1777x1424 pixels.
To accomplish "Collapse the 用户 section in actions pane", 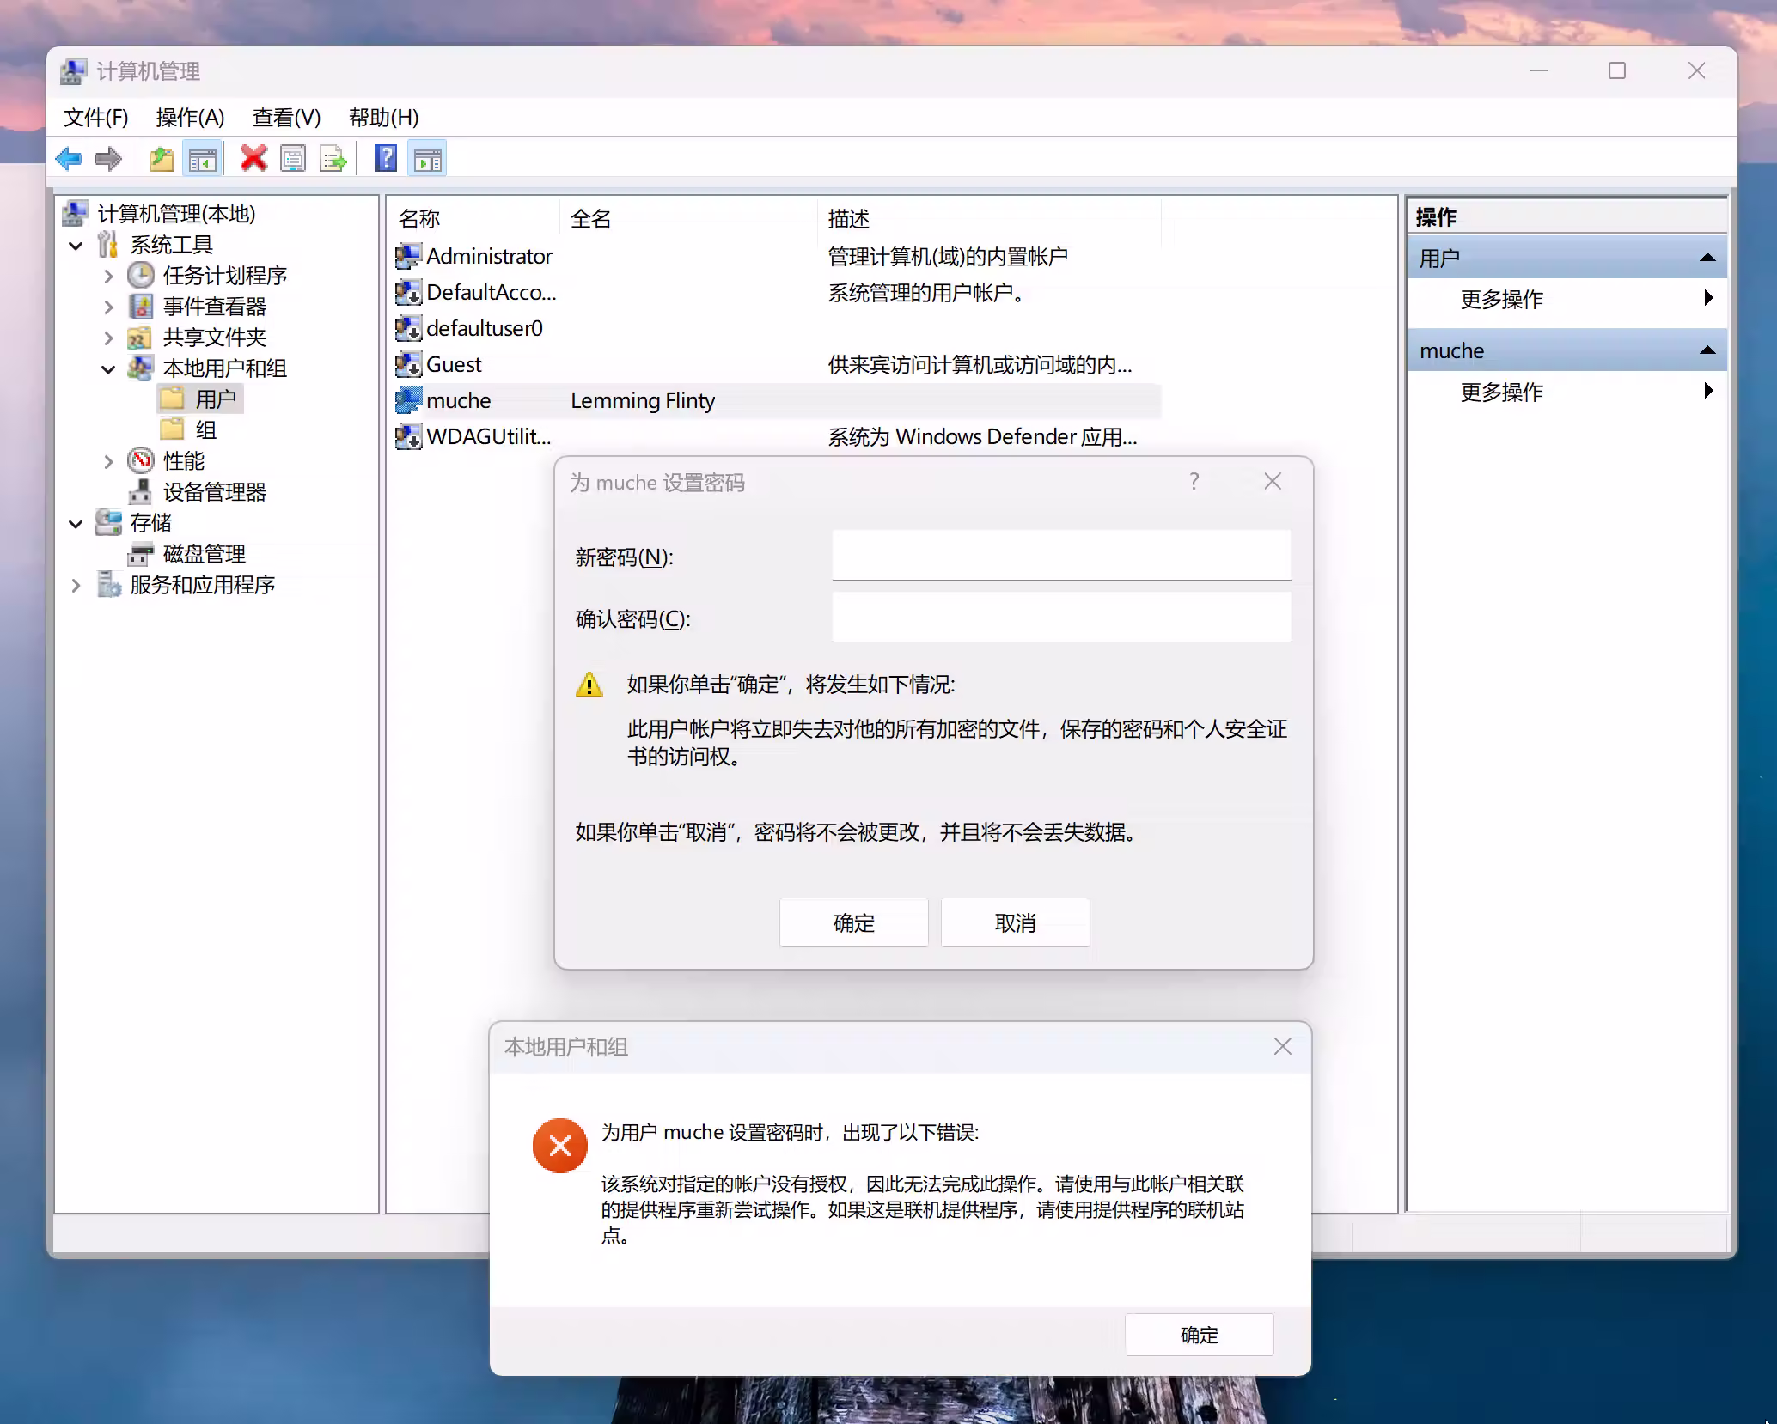I will pos(1707,258).
